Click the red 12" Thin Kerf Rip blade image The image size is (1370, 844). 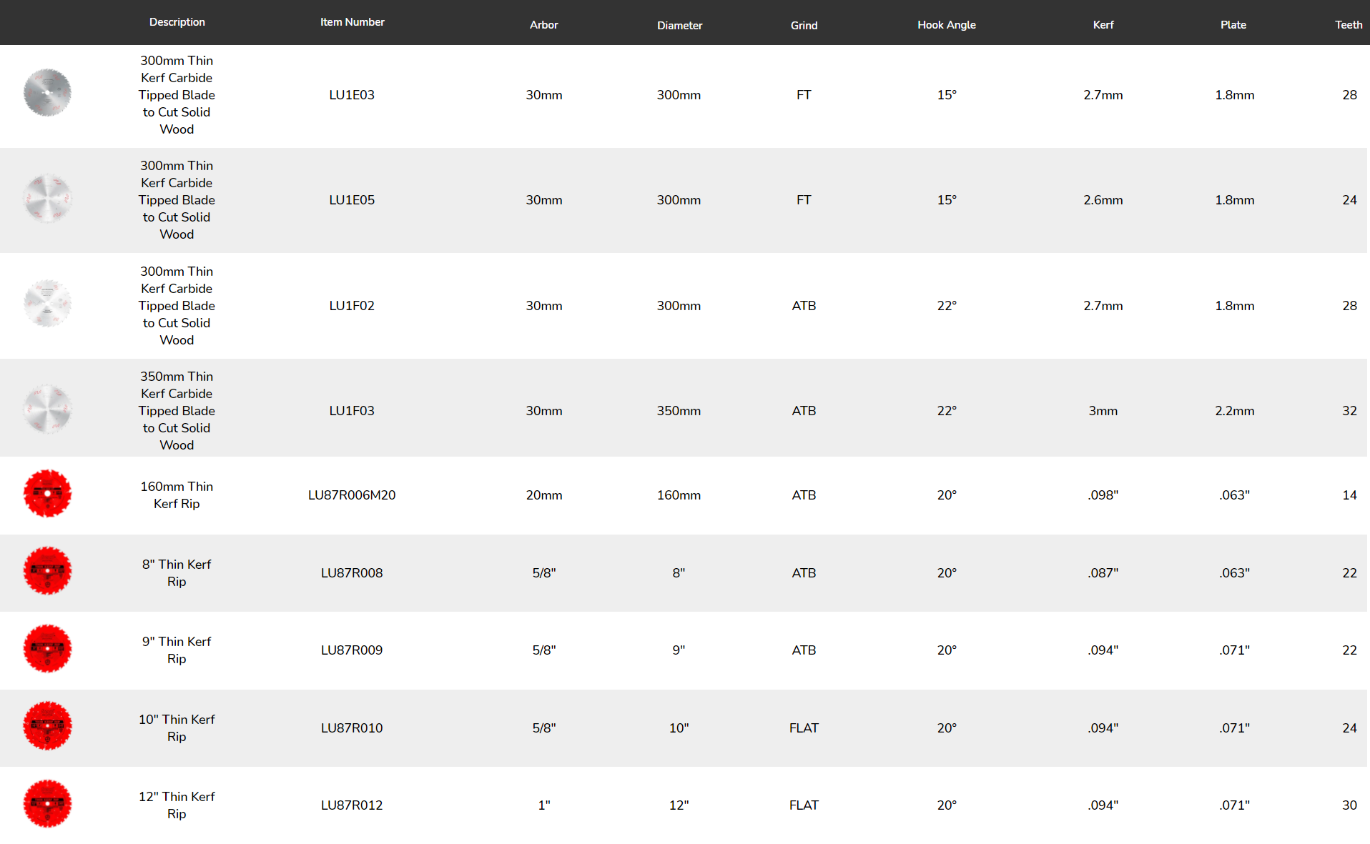point(47,804)
